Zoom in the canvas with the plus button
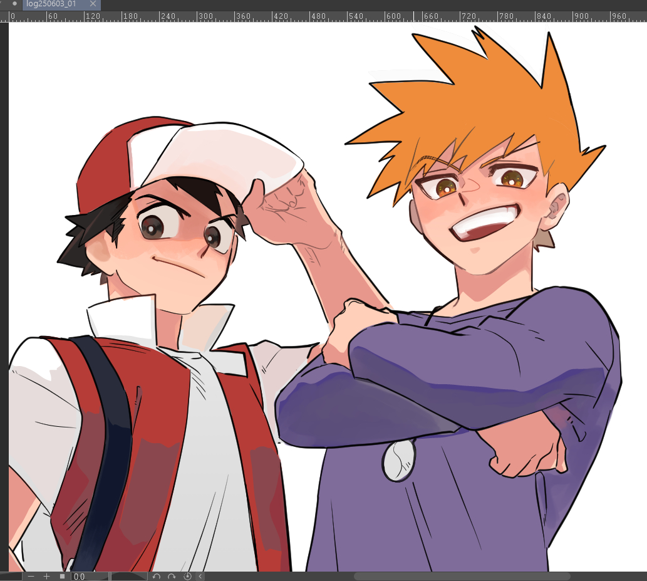The width and height of the screenshot is (647, 581). (46, 576)
